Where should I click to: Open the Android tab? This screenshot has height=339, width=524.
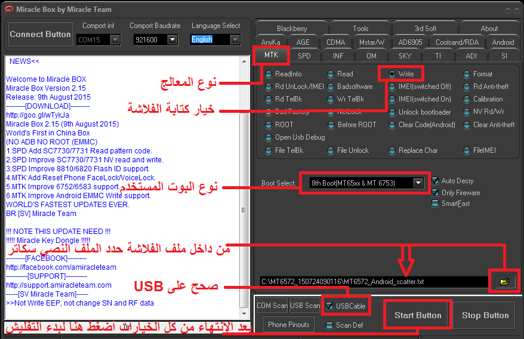[x=503, y=42]
